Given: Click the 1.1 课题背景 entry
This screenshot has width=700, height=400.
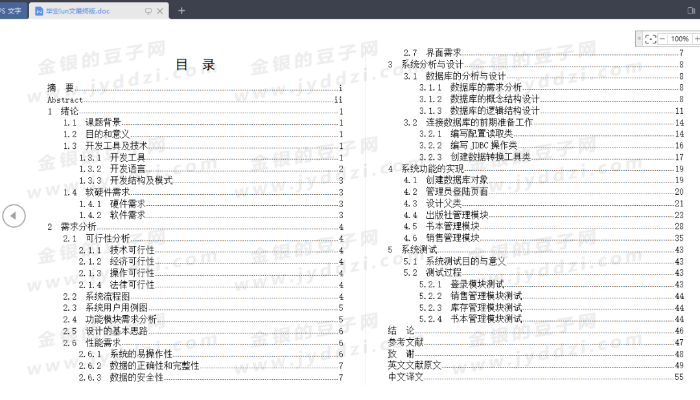Looking at the screenshot, I should 203,122.
